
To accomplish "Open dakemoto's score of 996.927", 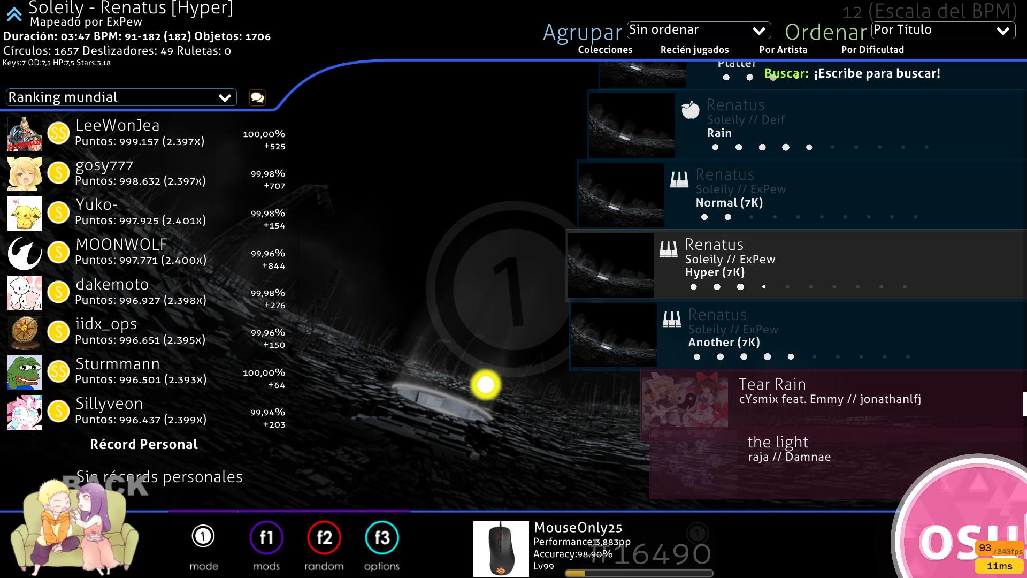I will pyautogui.click(x=146, y=293).
